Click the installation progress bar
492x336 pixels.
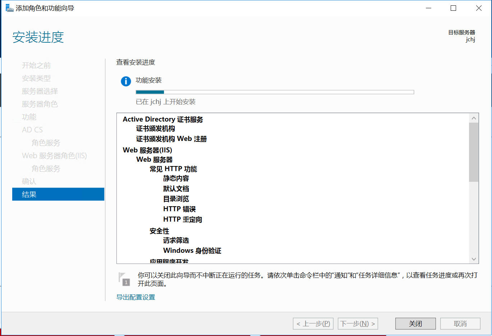275,92
